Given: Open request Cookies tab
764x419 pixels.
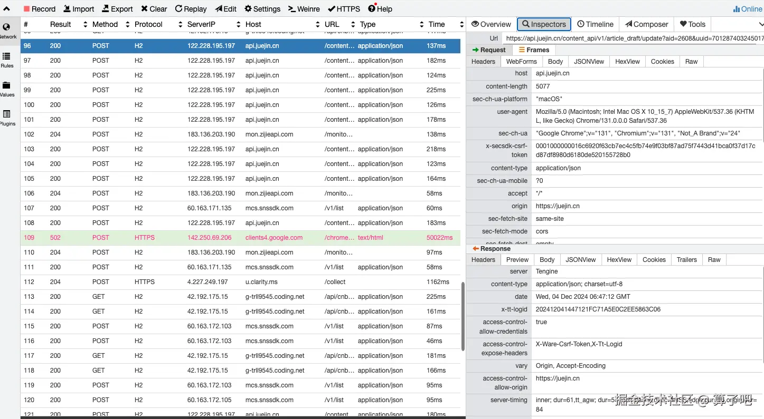Looking at the screenshot, I should coord(662,62).
